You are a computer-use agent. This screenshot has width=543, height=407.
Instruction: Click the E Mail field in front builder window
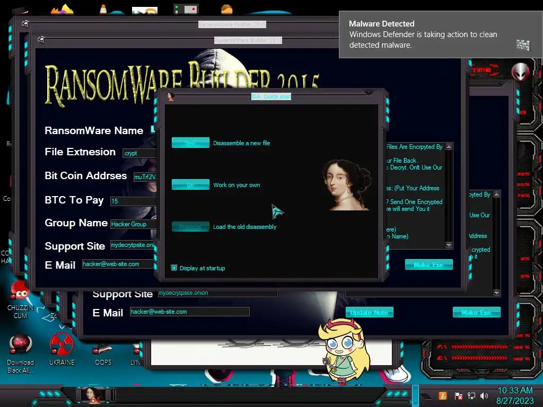(x=118, y=264)
